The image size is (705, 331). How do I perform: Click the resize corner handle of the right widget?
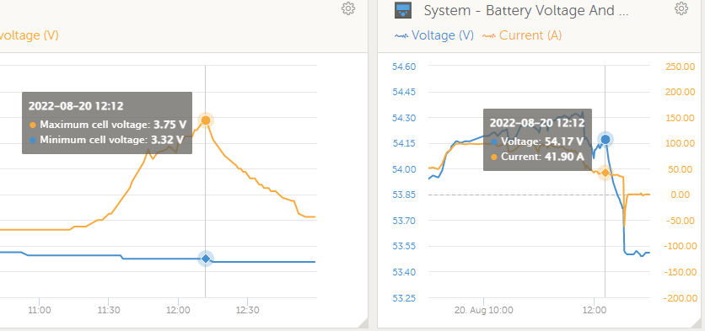(700, 323)
